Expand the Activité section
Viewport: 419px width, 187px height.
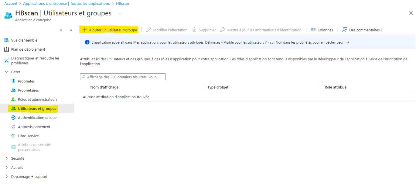(7, 167)
